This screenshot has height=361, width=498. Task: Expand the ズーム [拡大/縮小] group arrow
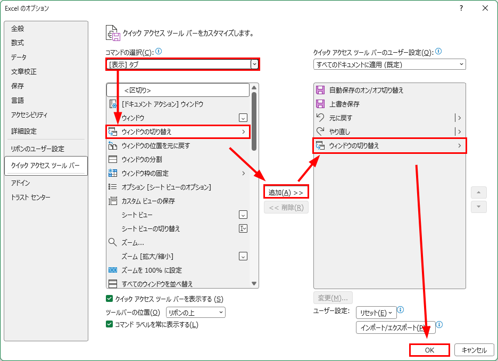point(243,256)
